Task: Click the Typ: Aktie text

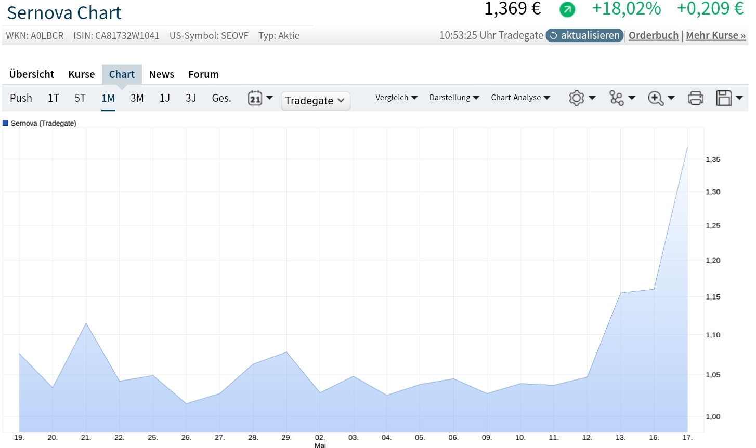Action: [x=279, y=36]
